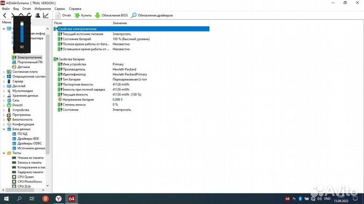This screenshot has width=364, height=204.
Task: Expand the Операционная система node
Action: coord(4,77)
